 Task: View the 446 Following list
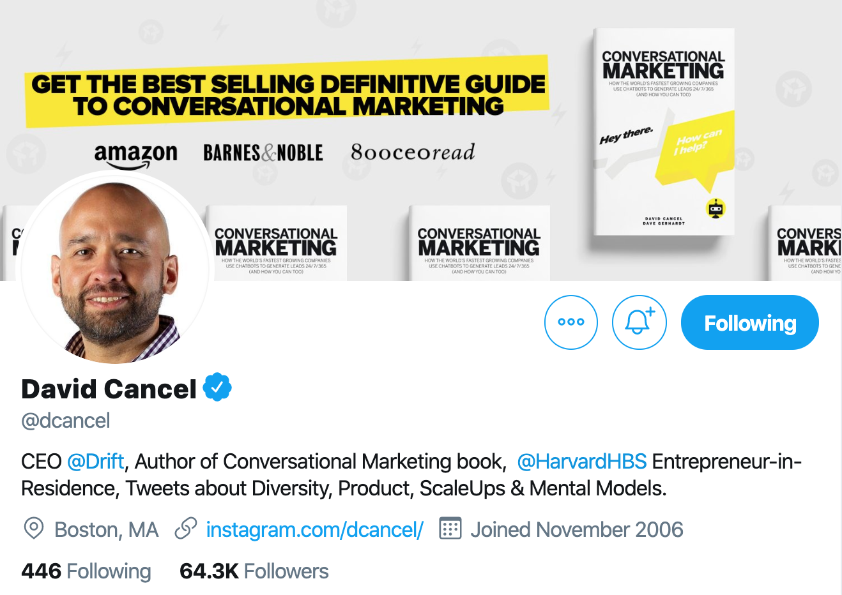tap(86, 571)
